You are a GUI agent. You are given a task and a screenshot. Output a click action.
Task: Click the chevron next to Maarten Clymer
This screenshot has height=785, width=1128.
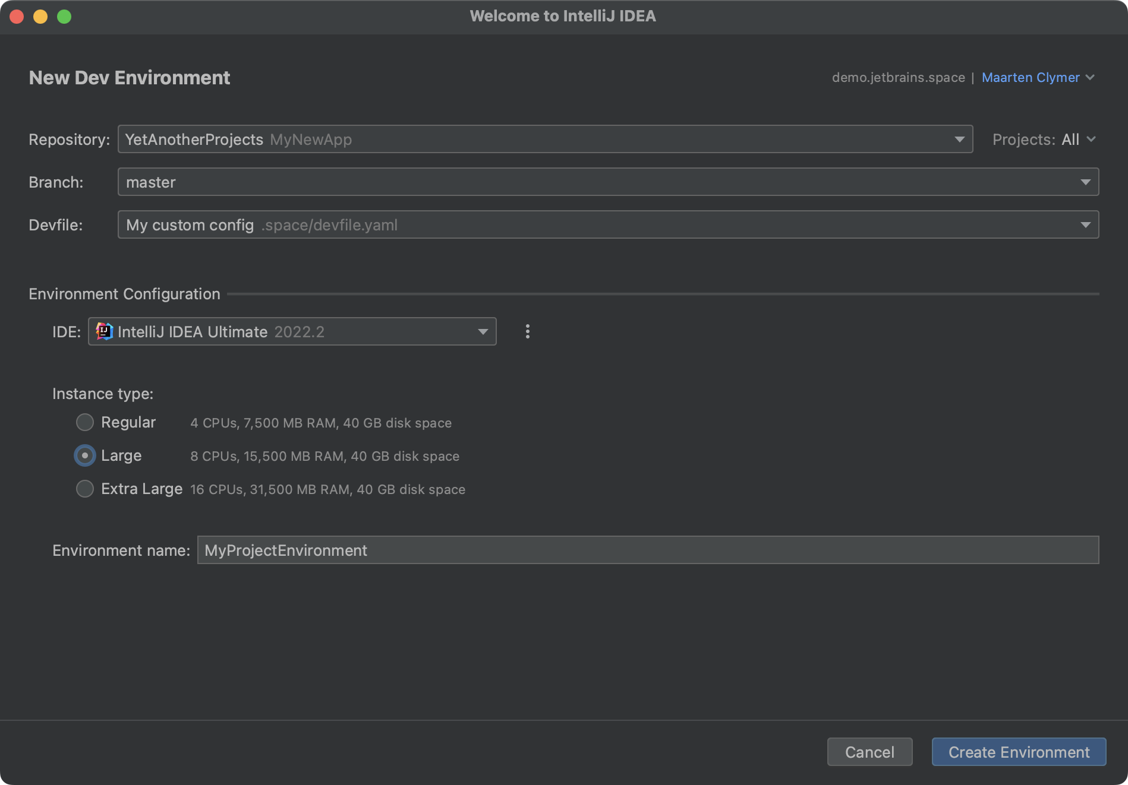[x=1090, y=78]
